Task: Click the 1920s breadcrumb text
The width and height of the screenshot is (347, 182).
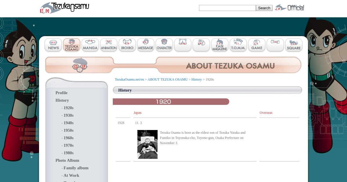Action: 210,79
